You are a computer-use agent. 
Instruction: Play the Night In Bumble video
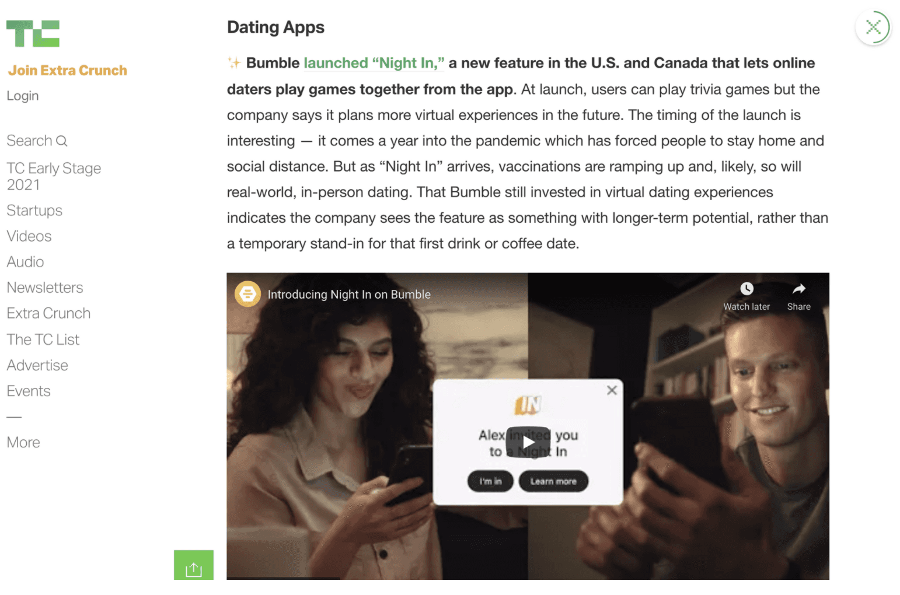coord(528,442)
